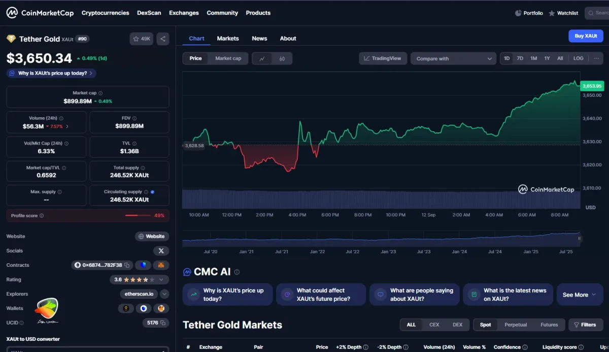
Task: Show CMC AI info icon
Action: [x=237, y=272]
